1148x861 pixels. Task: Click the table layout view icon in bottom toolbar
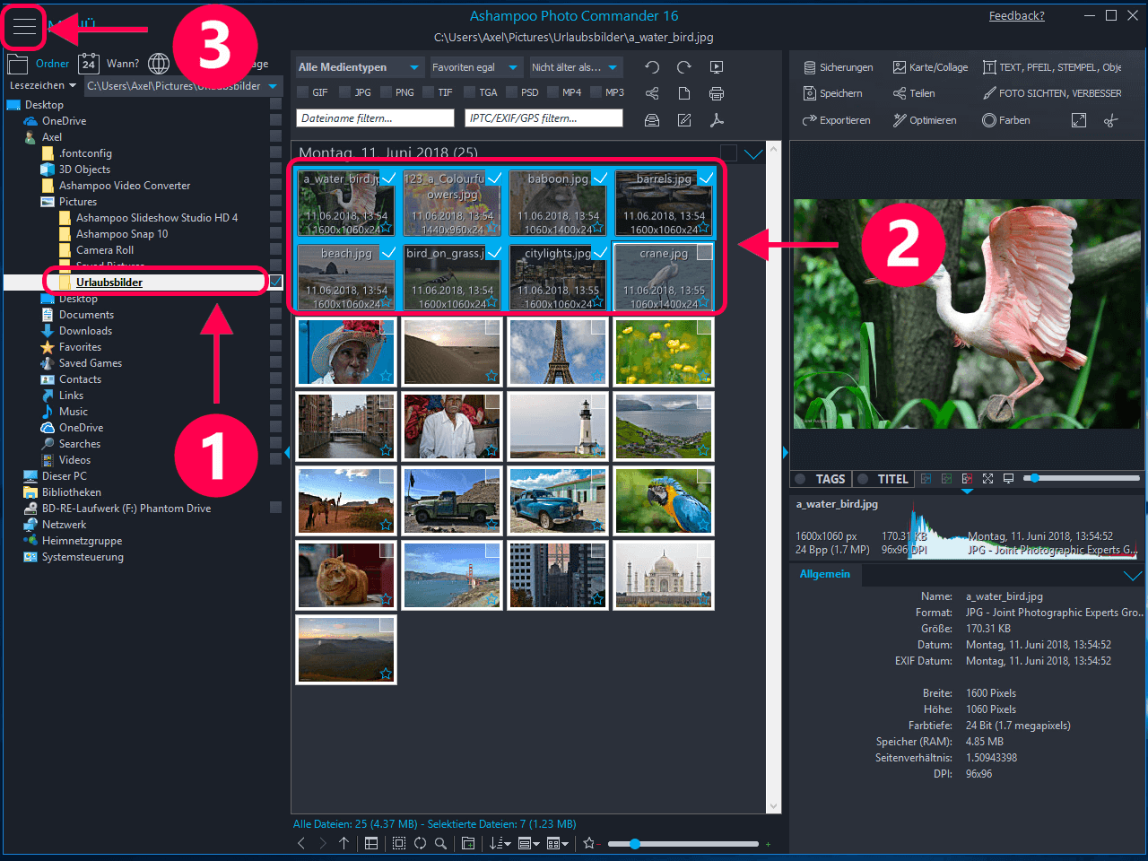click(371, 843)
